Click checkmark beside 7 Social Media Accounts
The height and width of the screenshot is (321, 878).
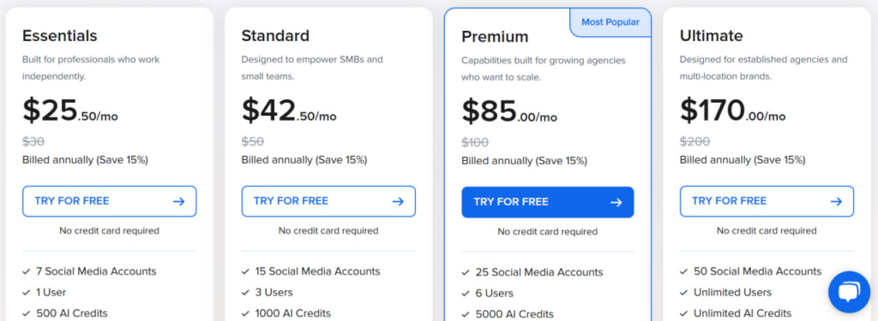pos(27,272)
